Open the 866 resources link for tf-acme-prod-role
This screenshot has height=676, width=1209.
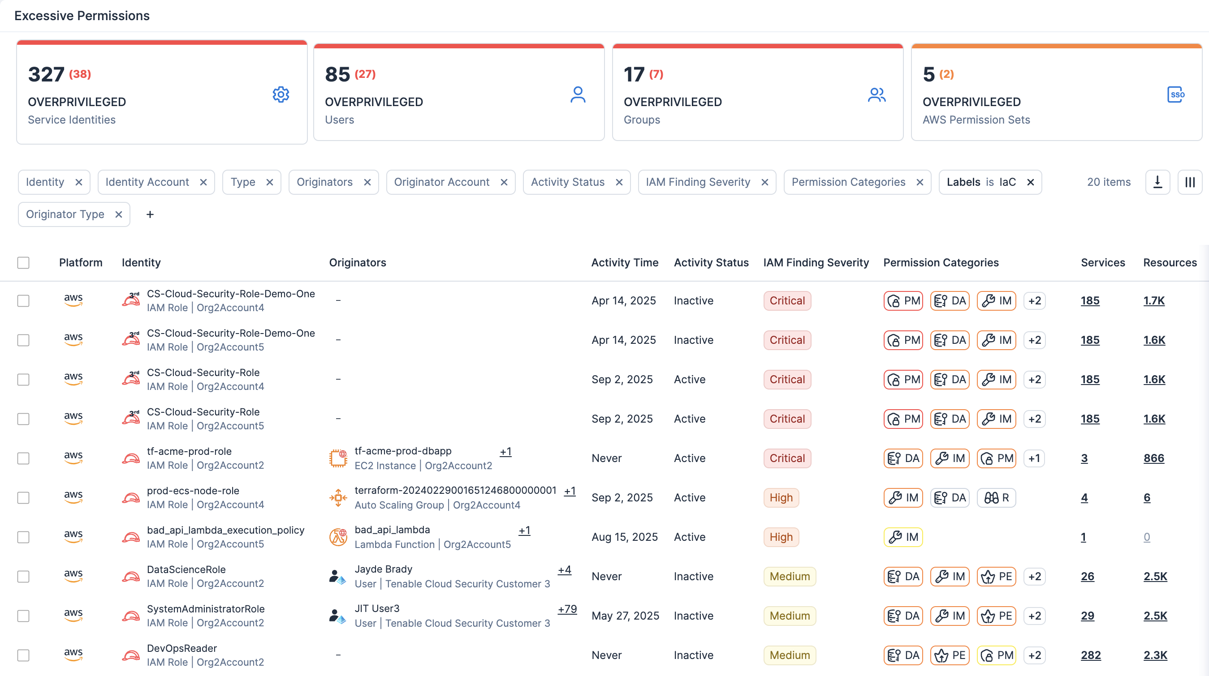click(x=1153, y=458)
